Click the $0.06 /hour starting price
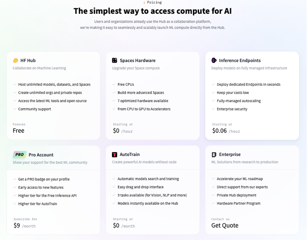Screen dimensions: 307x240 pyautogui.click(x=226, y=131)
